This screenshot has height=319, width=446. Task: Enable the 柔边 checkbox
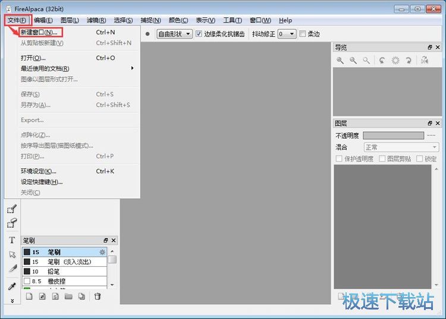tap(303, 34)
